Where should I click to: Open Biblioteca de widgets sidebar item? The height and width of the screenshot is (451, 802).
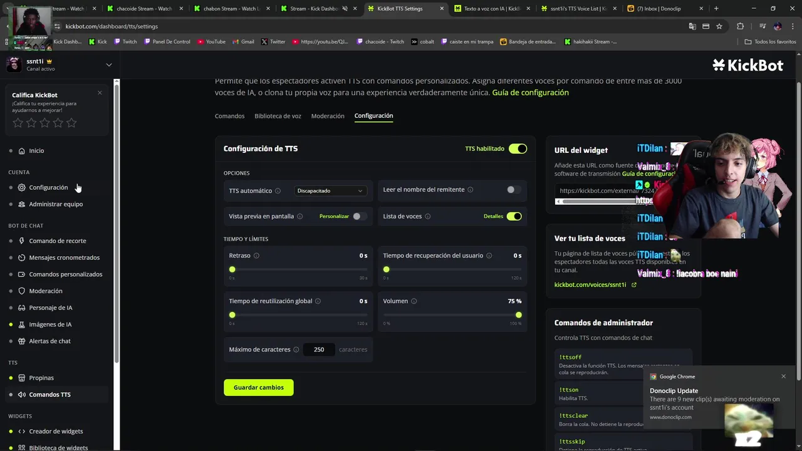[58, 447]
